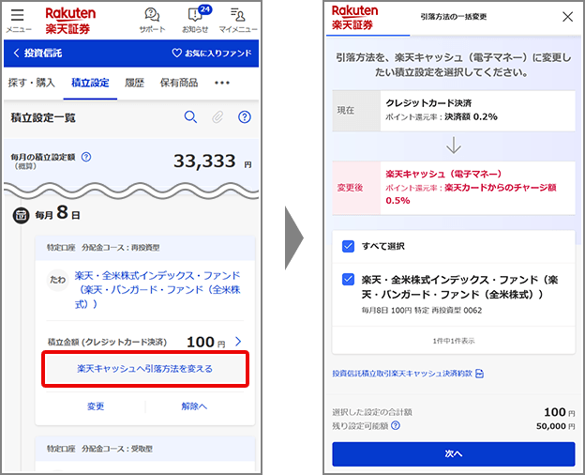
Task: Switch to the 履歴 tab
Action: [134, 83]
